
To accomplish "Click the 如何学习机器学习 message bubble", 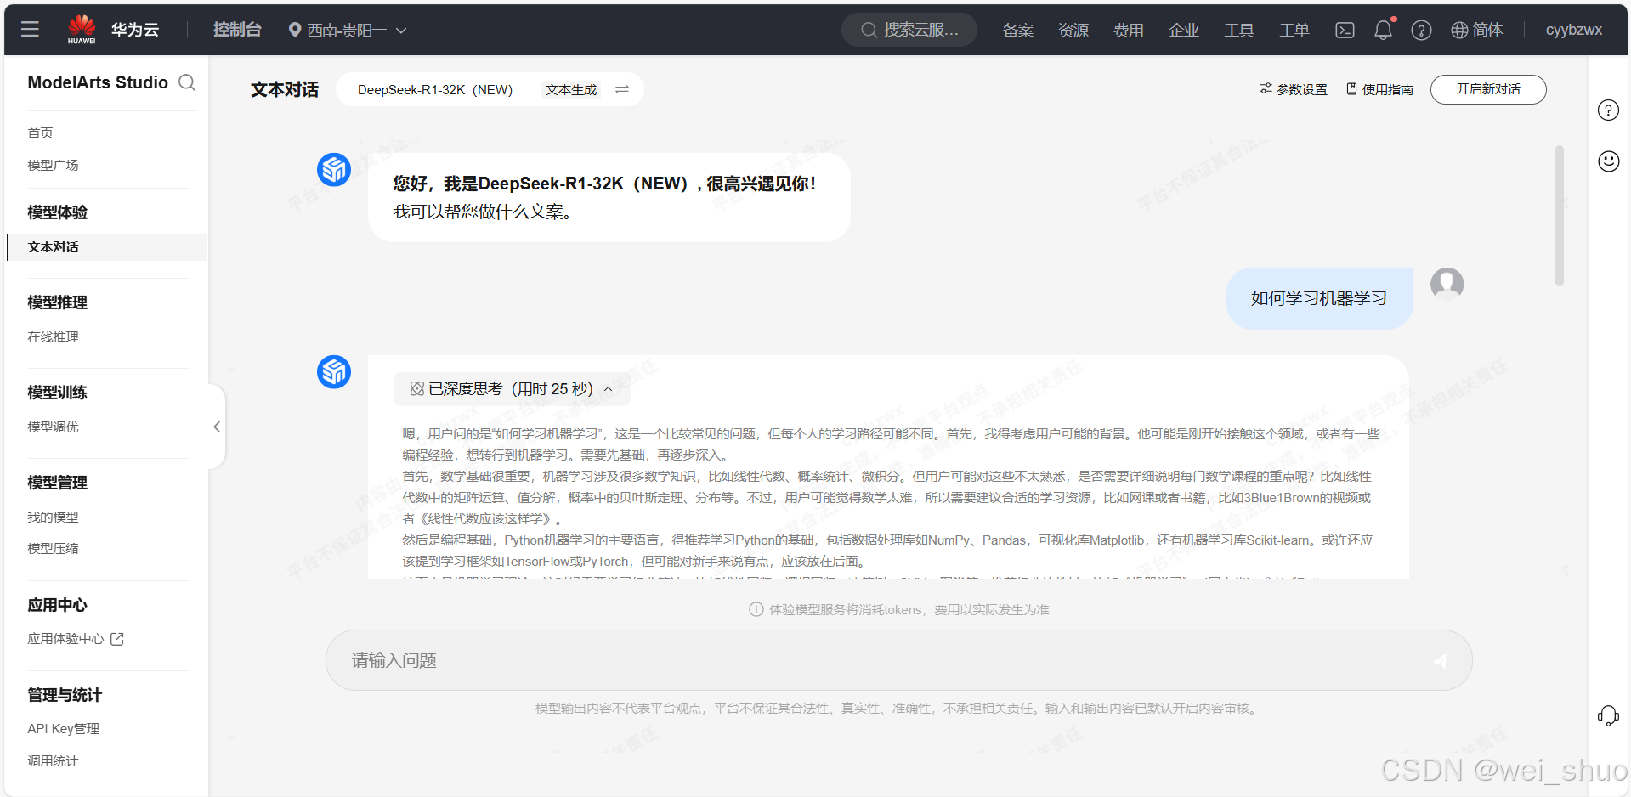I will point(1319,298).
